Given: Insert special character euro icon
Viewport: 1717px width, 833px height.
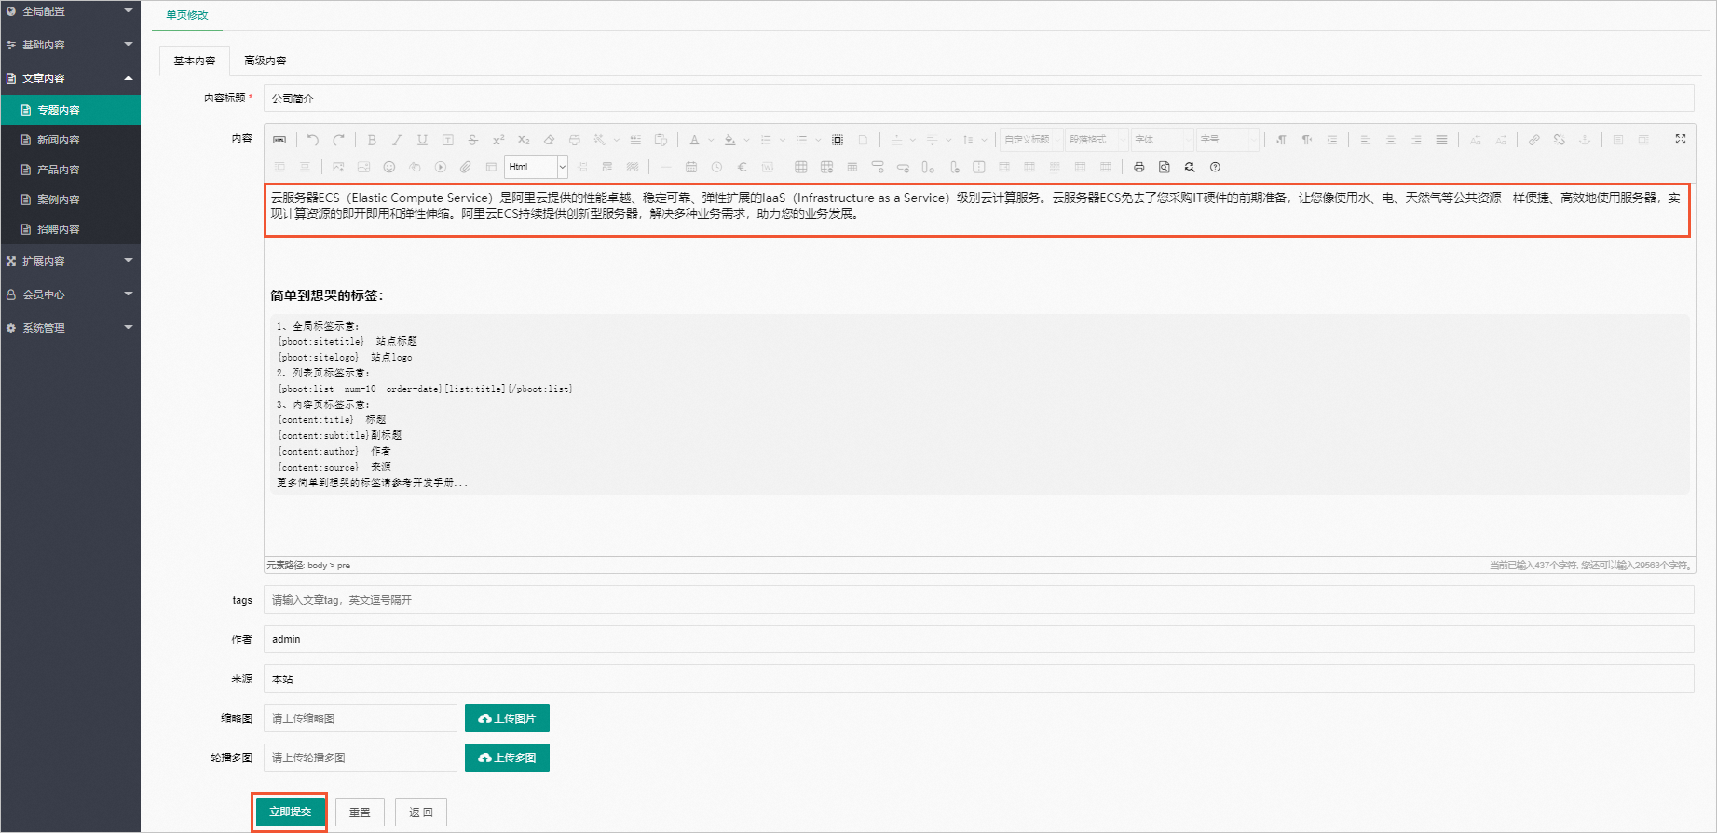Looking at the screenshot, I should tap(742, 167).
